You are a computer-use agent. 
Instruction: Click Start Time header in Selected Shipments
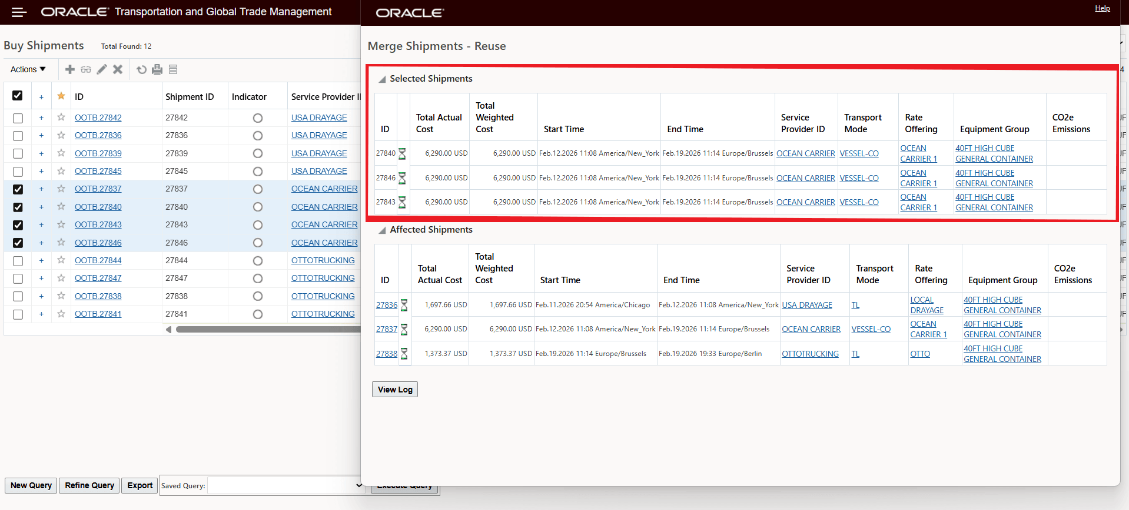click(564, 129)
